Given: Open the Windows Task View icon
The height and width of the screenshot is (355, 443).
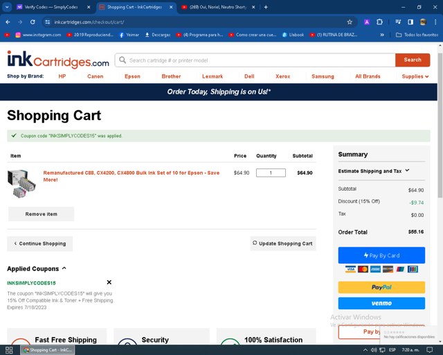Looking at the screenshot, I should [9, 350].
